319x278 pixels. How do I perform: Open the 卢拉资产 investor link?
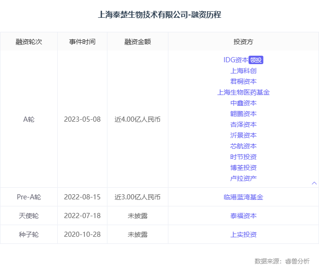coord(243,178)
